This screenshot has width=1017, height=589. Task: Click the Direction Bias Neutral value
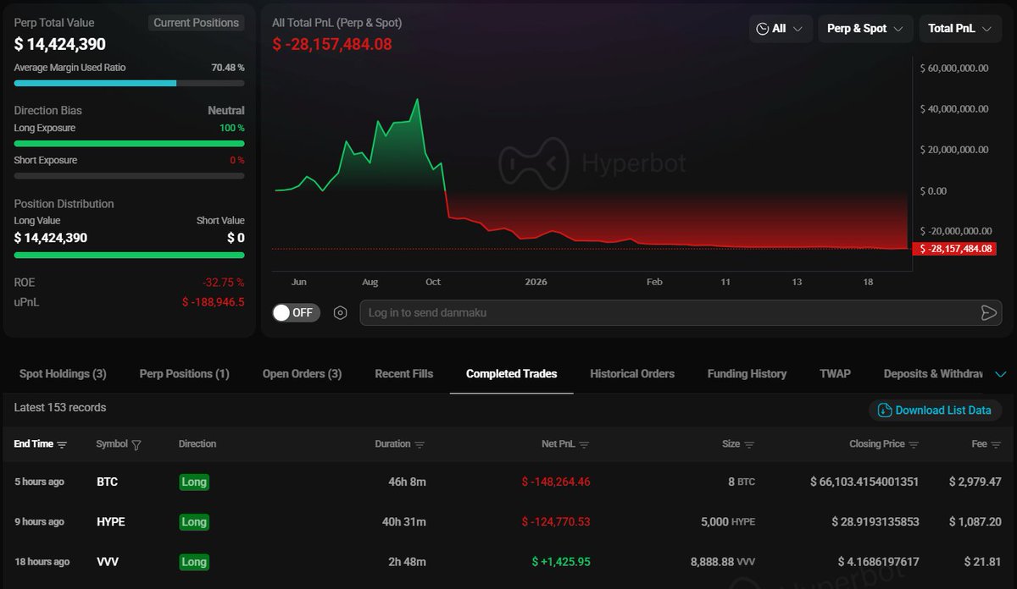(x=226, y=111)
